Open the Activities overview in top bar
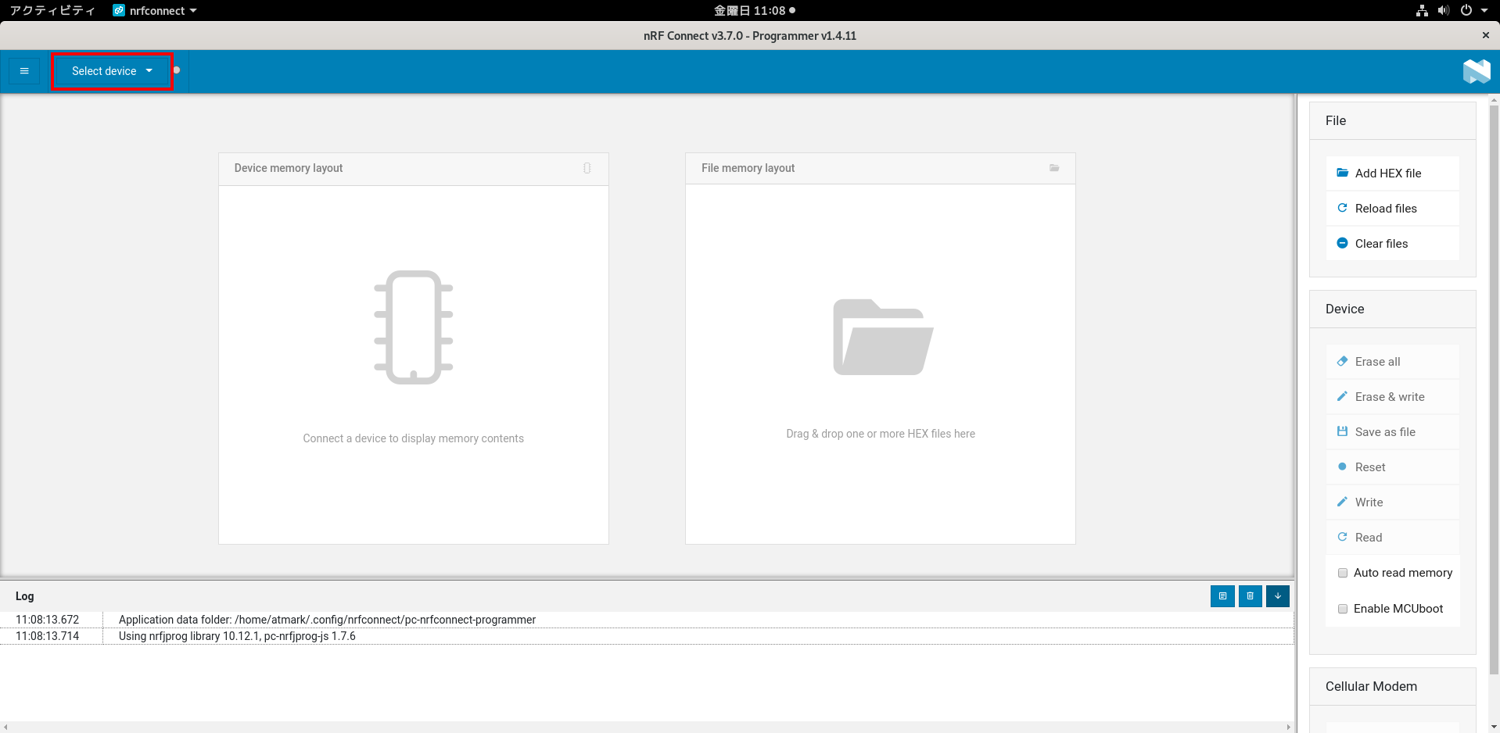This screenshot has width=1500, height=733. coord(52,10)
